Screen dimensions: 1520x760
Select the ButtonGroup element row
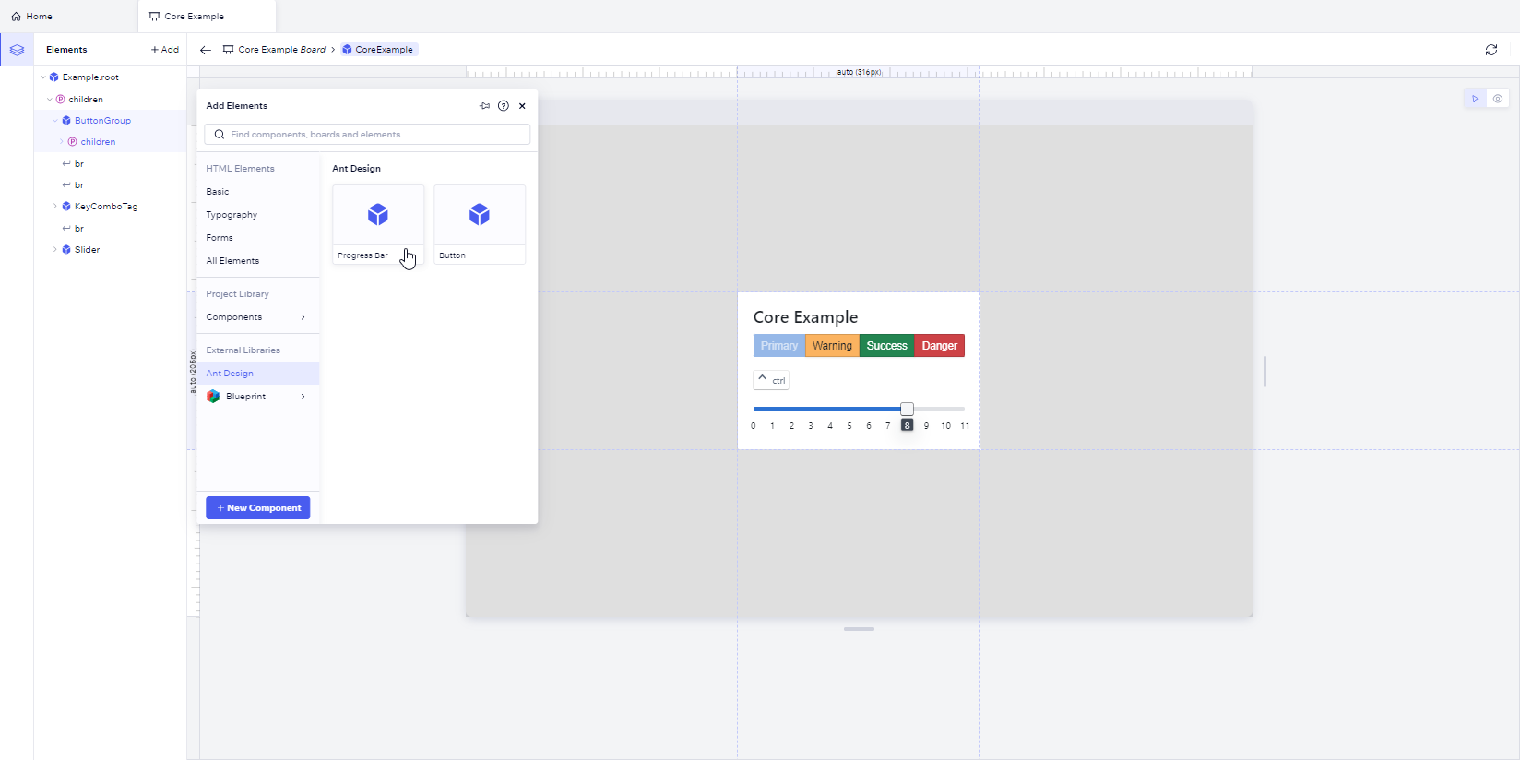point(110,121)
